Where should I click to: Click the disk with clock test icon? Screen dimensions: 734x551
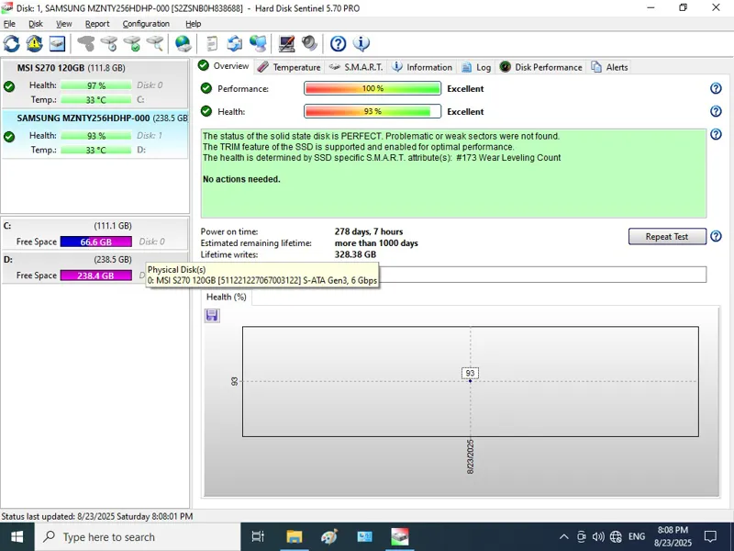pos(109,43)
